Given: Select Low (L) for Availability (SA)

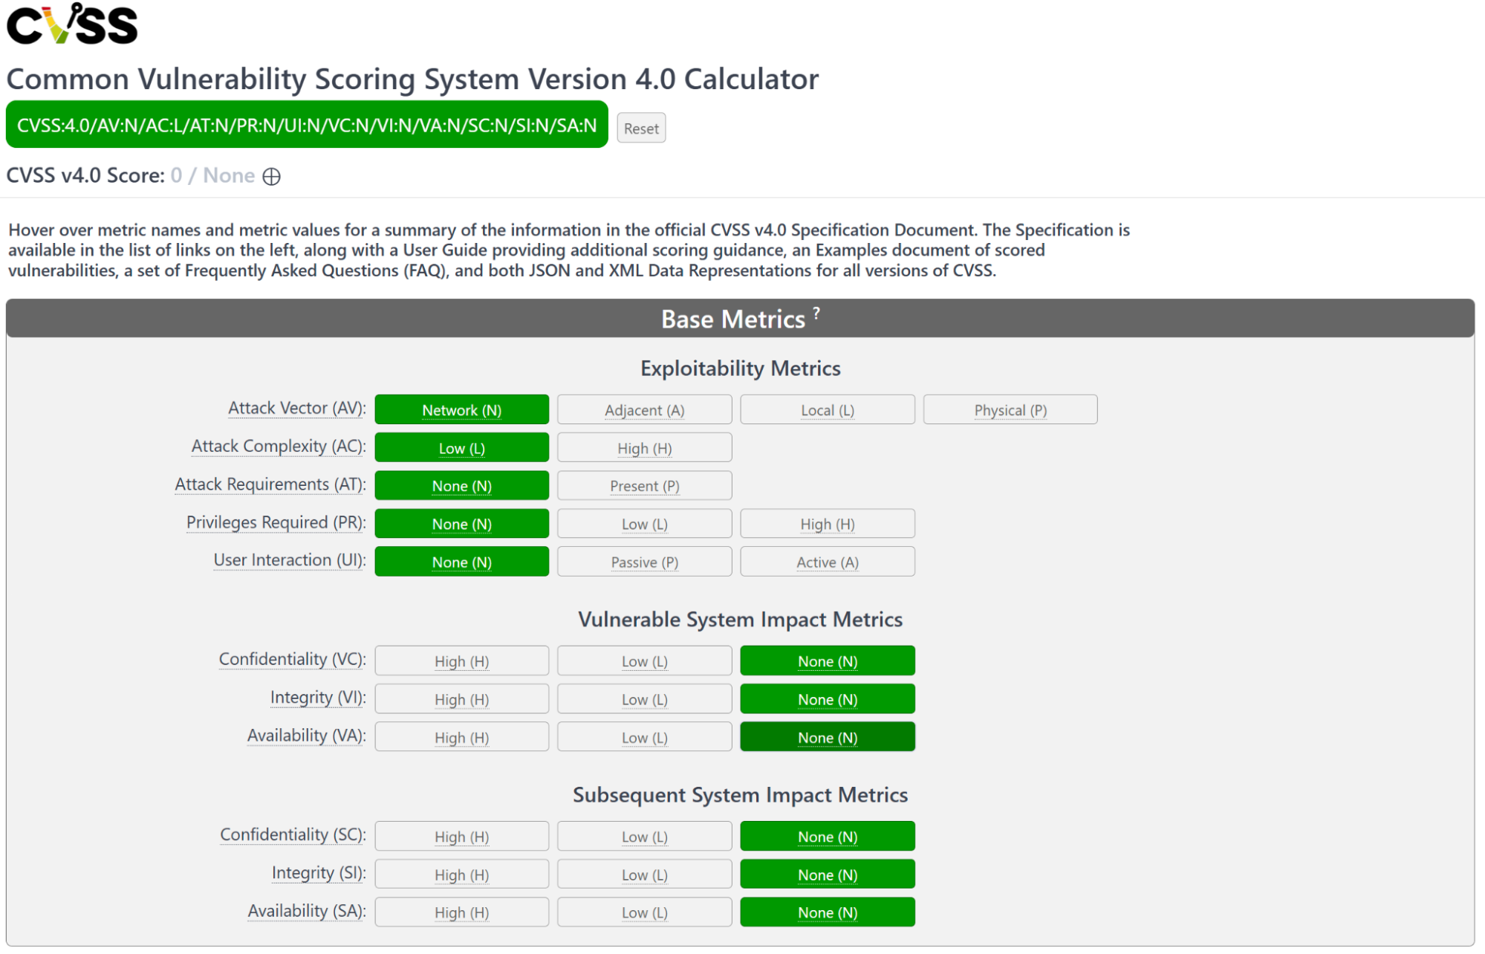Looking at the screenshot, I should click(644, 912).
